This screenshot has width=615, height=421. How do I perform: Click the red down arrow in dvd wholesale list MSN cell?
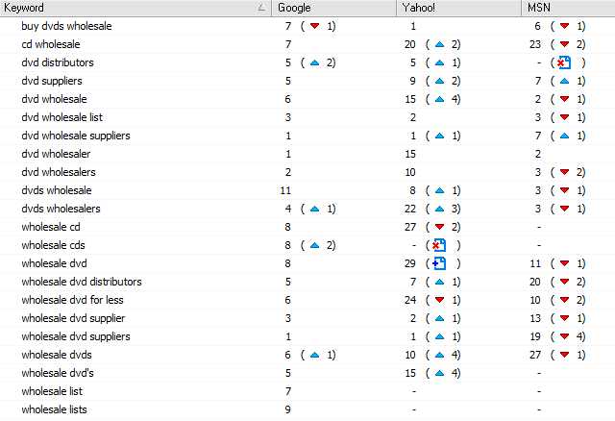pyautogui.click(x=564, y=117)
